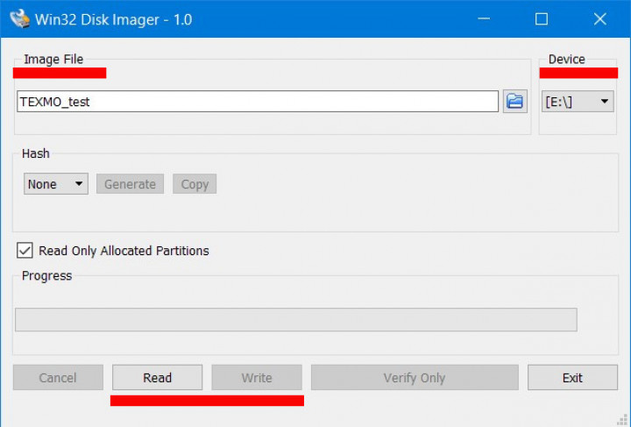This screenshot has height=427, width=631.
Task: Click the Device group label
Action: point(567,59)
